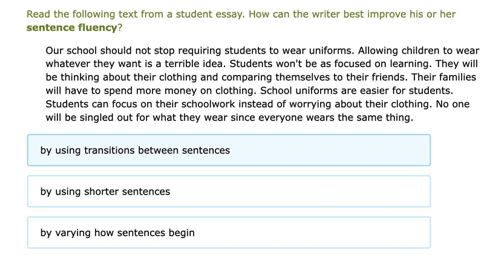Viewport: 484px width, 267px height.
Task: Click the question prompt starting 'Read the following text'
Action: pyautogui.click(x=241, y=21)
